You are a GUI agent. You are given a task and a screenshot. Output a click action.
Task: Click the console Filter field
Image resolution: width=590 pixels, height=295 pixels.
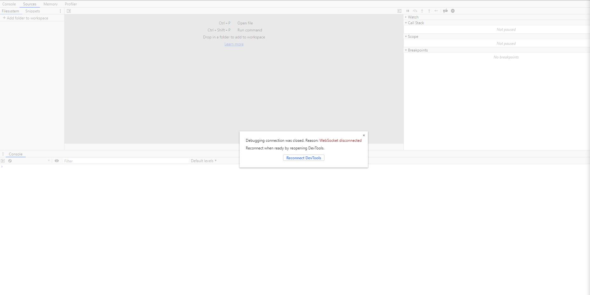point(125,161)
